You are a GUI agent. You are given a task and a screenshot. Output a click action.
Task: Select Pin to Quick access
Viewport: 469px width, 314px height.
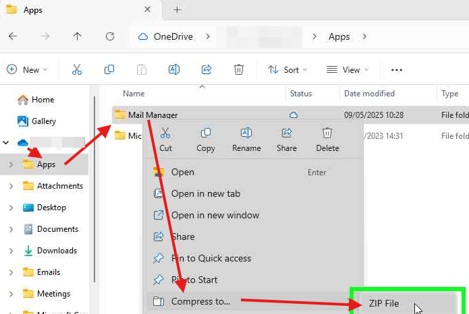click(211, 258)
